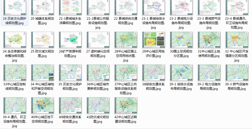
Task: Select the 39-2 电力设施布局规划图.jpg thumbnail
Action: coord(209,73)
